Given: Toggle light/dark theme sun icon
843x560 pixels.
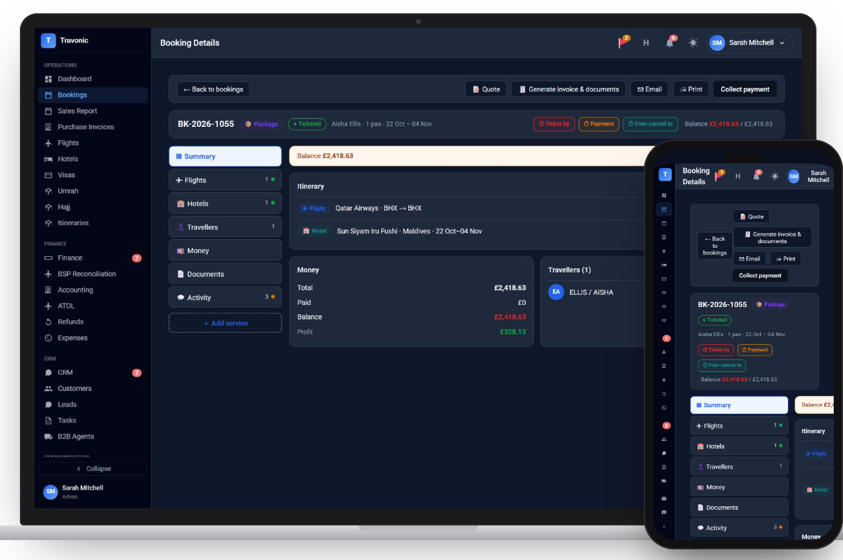Looking at the screenshot, I should coord(693,43).
